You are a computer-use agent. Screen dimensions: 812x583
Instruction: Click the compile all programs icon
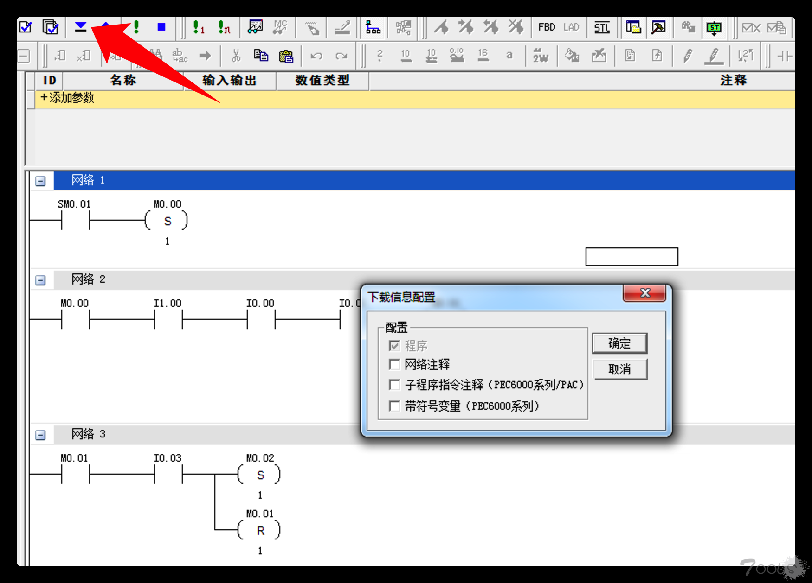point(50,27)
